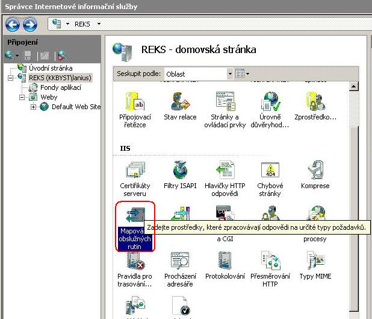Open Připojovací řetězce feature
Image resolution: width=372 pixels, height=319 pixels.
pyautogui.click(x=135, y=110)
